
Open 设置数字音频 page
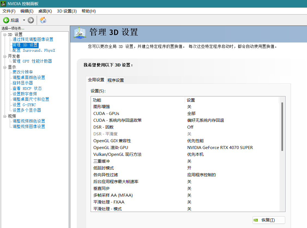(x=25, y=94)
